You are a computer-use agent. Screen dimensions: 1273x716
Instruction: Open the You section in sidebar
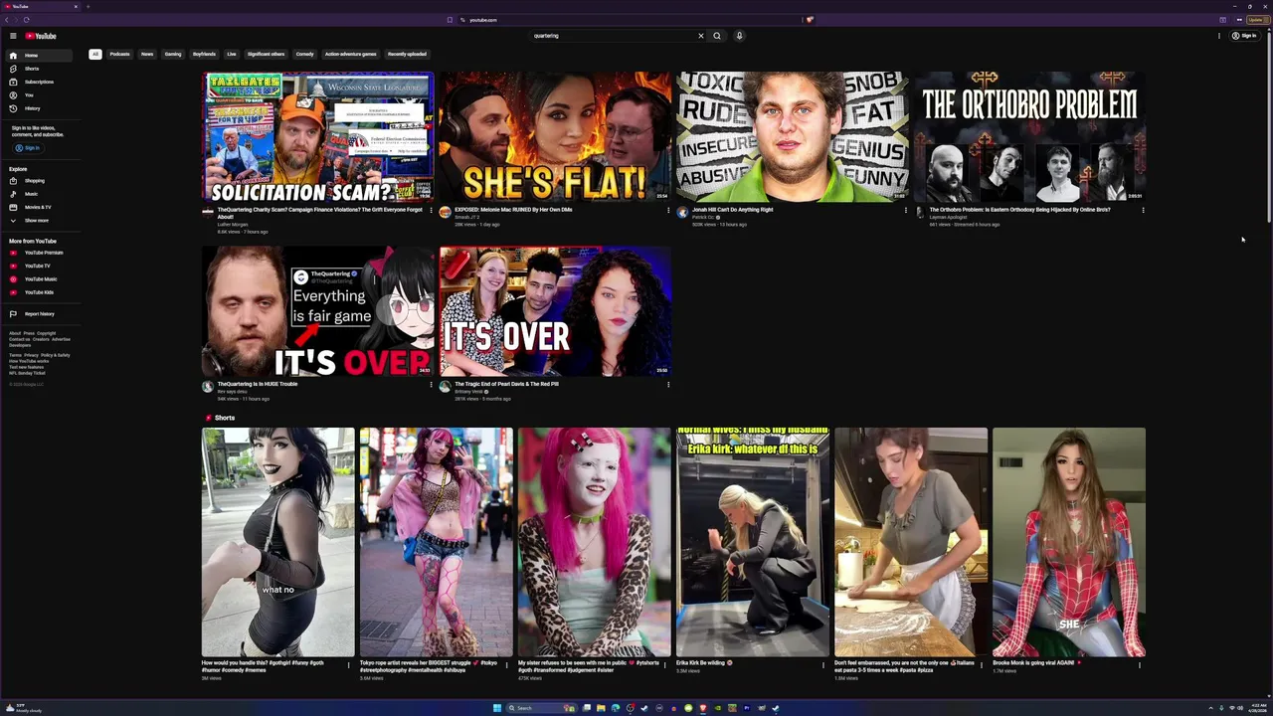click(38, 94)
